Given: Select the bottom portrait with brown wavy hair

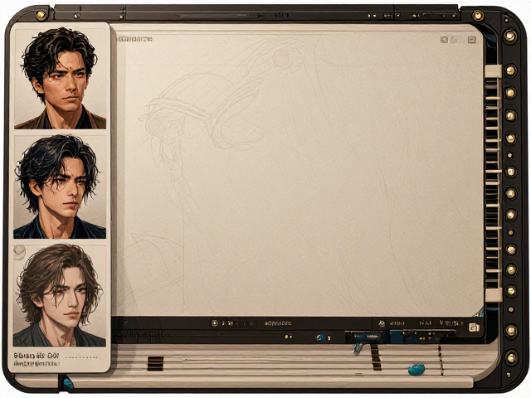Looking at the screenshot, I should pos(60,296).
